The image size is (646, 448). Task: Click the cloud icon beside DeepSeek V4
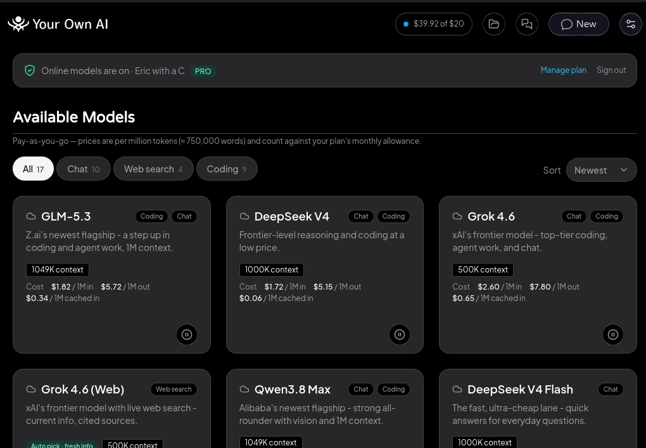pos(244,216)
